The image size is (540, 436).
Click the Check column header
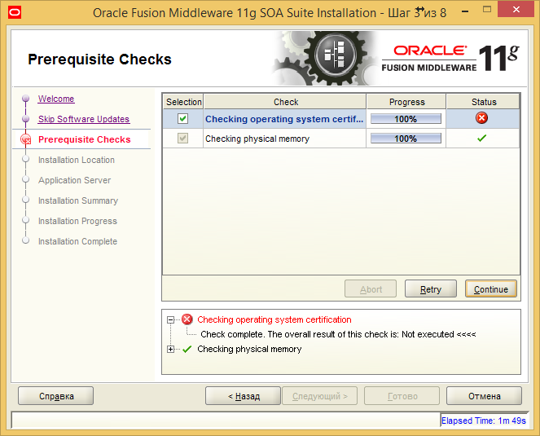pyautogui.click(x=286, y=102)
